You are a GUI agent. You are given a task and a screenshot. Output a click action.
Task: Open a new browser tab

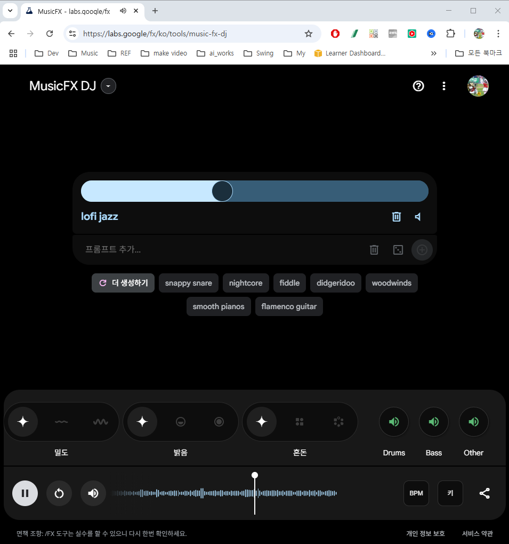click(155, 11)
